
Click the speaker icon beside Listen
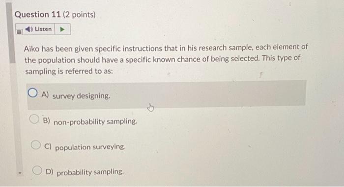tap(29, 29)
